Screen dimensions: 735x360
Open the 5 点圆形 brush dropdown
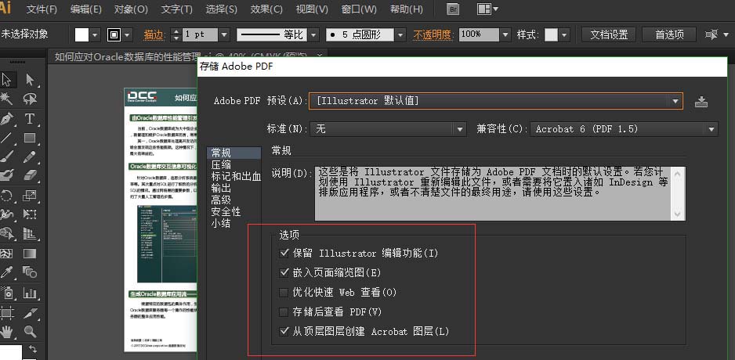(x=400, y=34)
